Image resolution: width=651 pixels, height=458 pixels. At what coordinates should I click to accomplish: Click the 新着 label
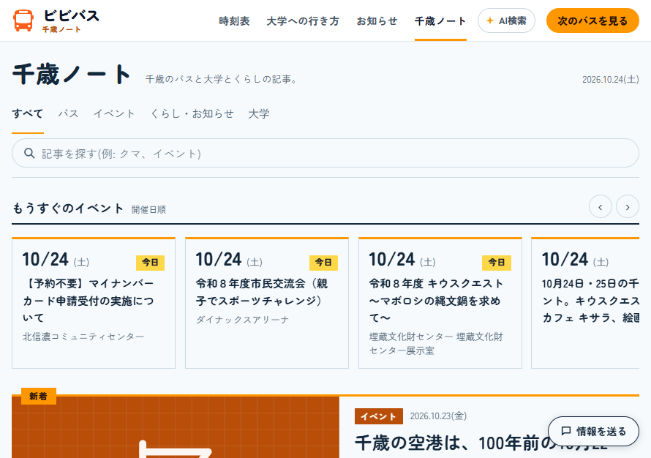38,396
